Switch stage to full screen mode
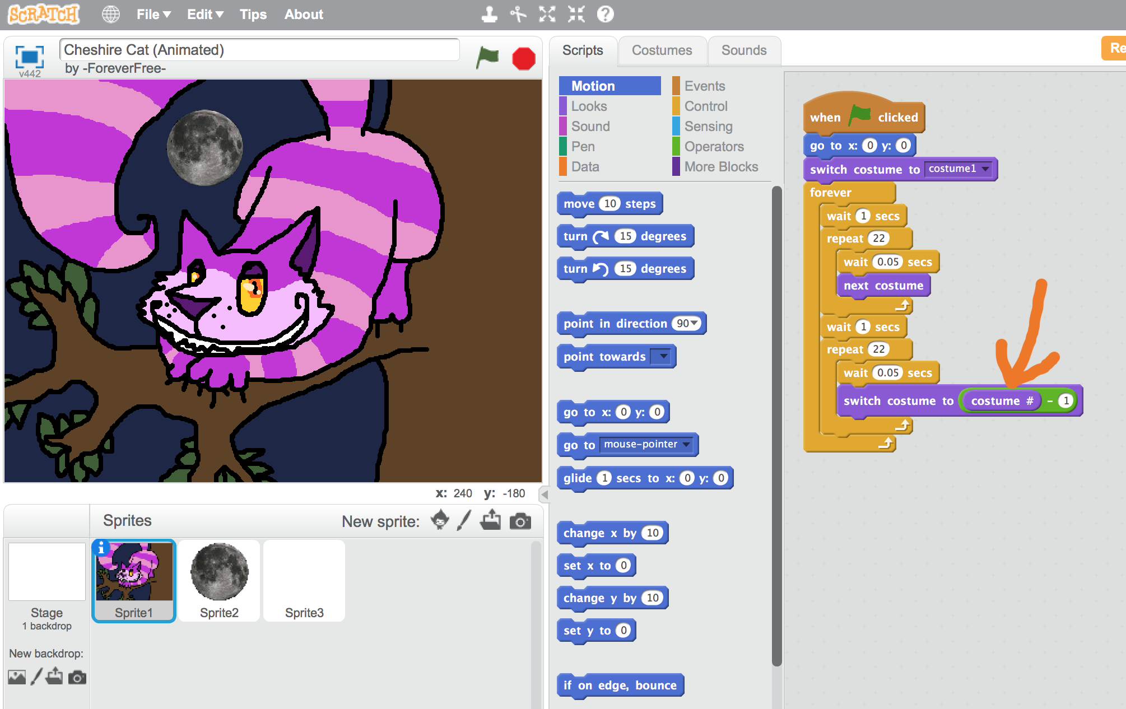This screenshot has height=709, width=1126. tap(30, 57)
